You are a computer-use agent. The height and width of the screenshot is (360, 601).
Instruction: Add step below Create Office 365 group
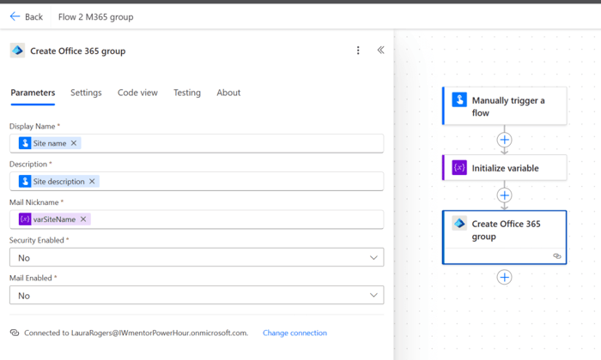coord(505,277)
